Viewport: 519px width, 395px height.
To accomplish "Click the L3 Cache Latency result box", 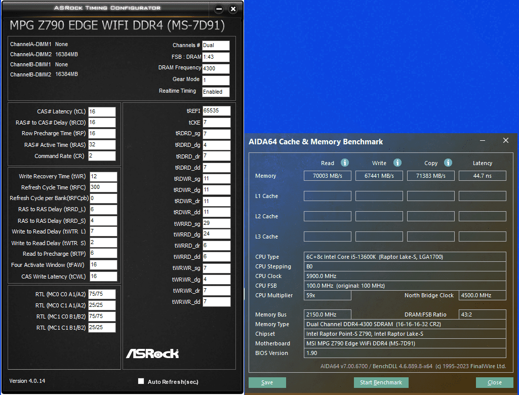I will point(482,236).
